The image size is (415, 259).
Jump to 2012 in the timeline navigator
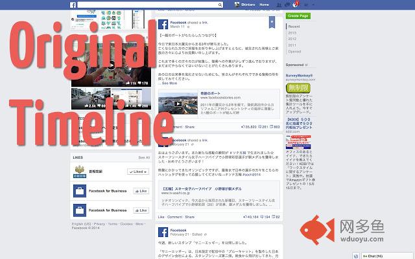tap(292, 39)
